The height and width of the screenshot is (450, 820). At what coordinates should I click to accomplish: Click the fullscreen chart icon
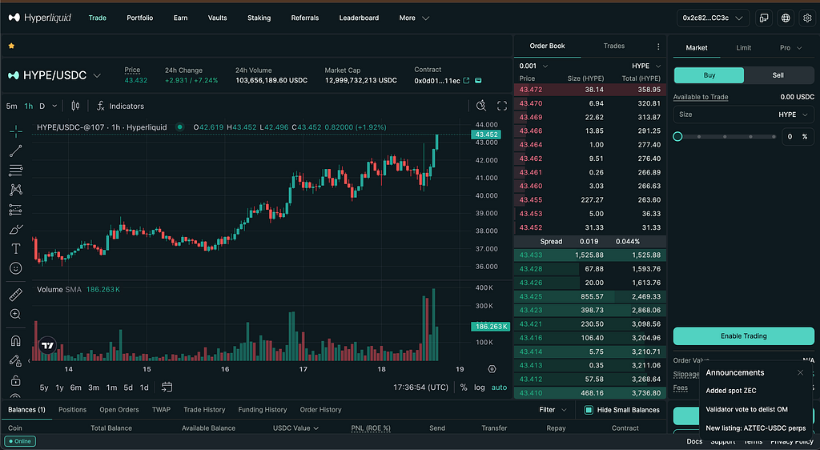tap(502, 106)
